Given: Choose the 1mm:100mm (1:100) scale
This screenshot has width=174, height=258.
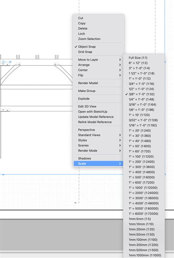Looking at the screenshot, I should pos(144,240).
